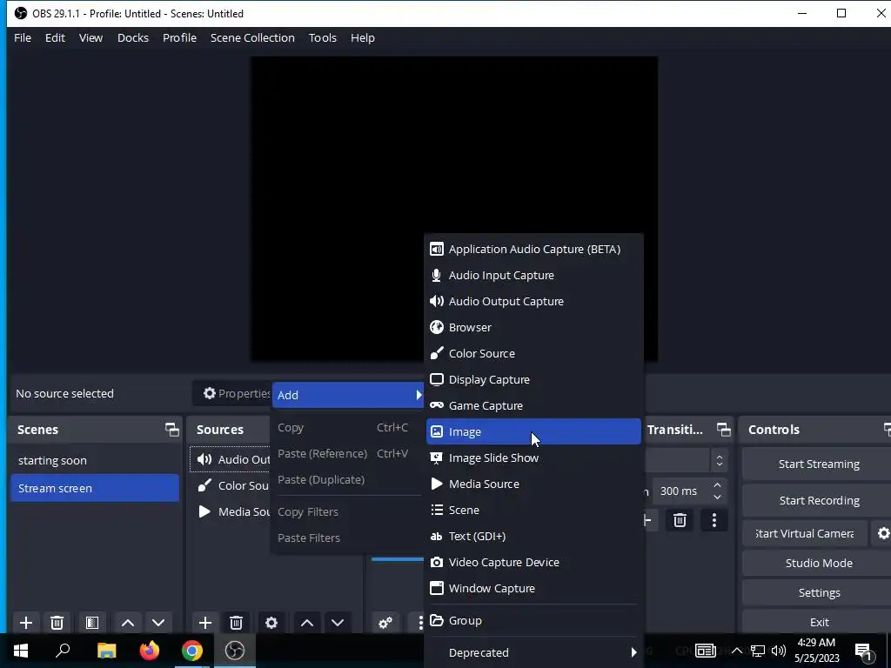Click Image in the Add submenu
The image size is (891, 668).
tap(533, 431)
